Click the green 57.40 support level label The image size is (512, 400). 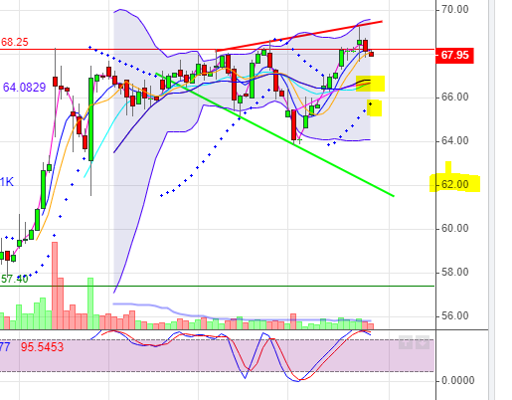click(15, 280)
